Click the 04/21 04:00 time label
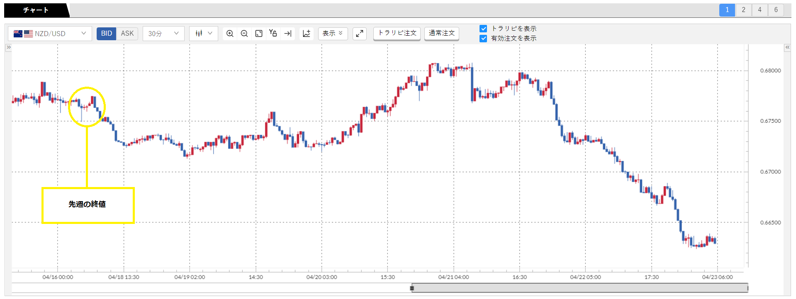The width and height of the screenshot is (796, 299). (x=453, y=277)
